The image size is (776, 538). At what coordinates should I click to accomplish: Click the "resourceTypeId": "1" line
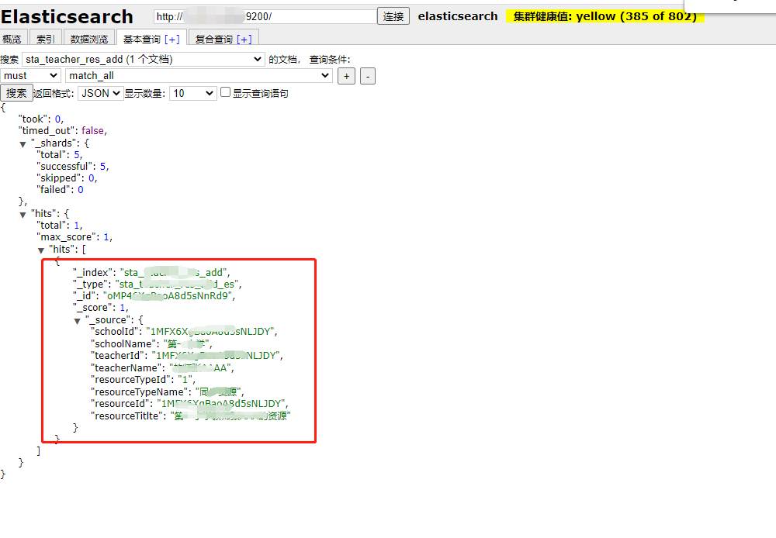[x=144, y=380]
